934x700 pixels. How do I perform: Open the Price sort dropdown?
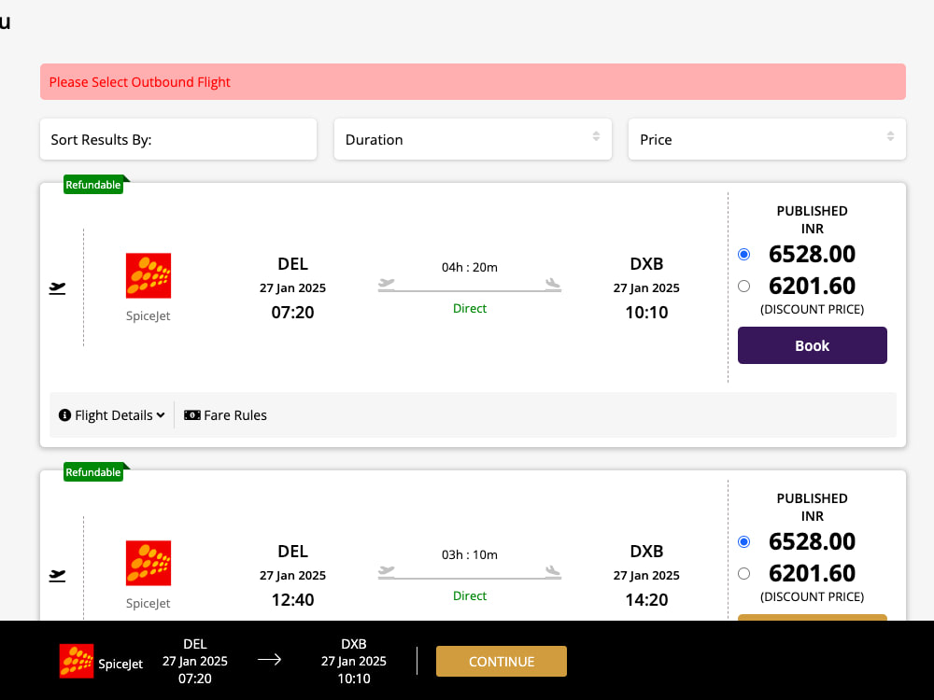tap(767, 139)
